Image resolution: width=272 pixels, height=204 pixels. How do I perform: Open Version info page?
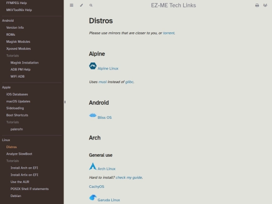coord(15,28)
